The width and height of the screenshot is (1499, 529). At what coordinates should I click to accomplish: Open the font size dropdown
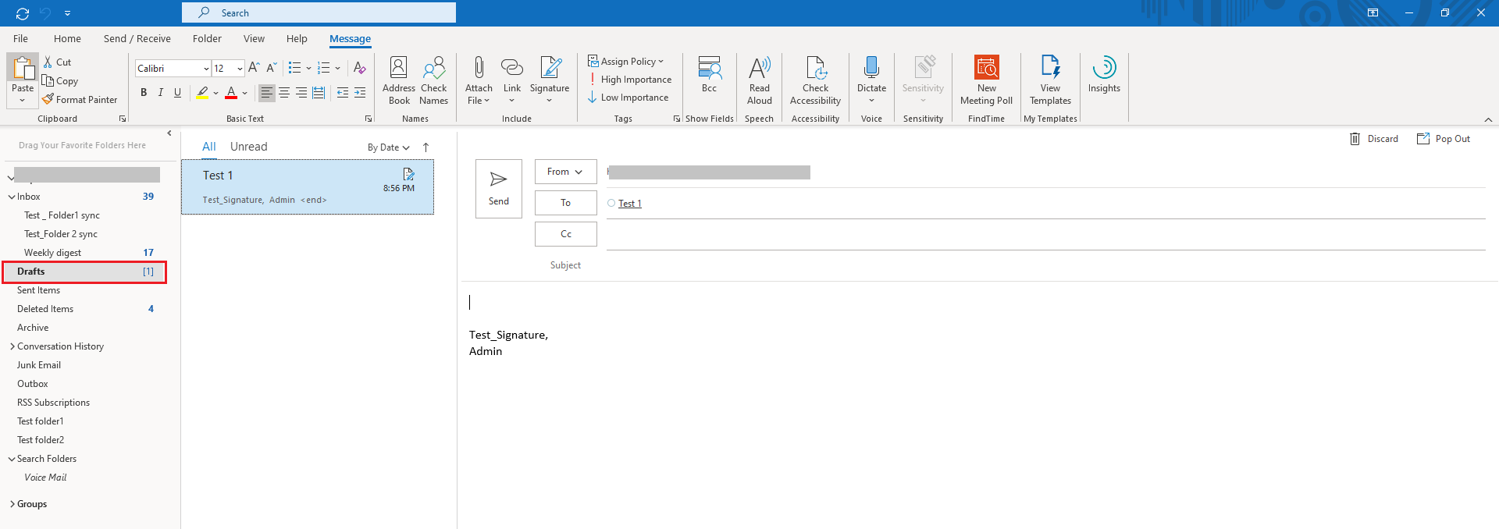coord(240,69)
